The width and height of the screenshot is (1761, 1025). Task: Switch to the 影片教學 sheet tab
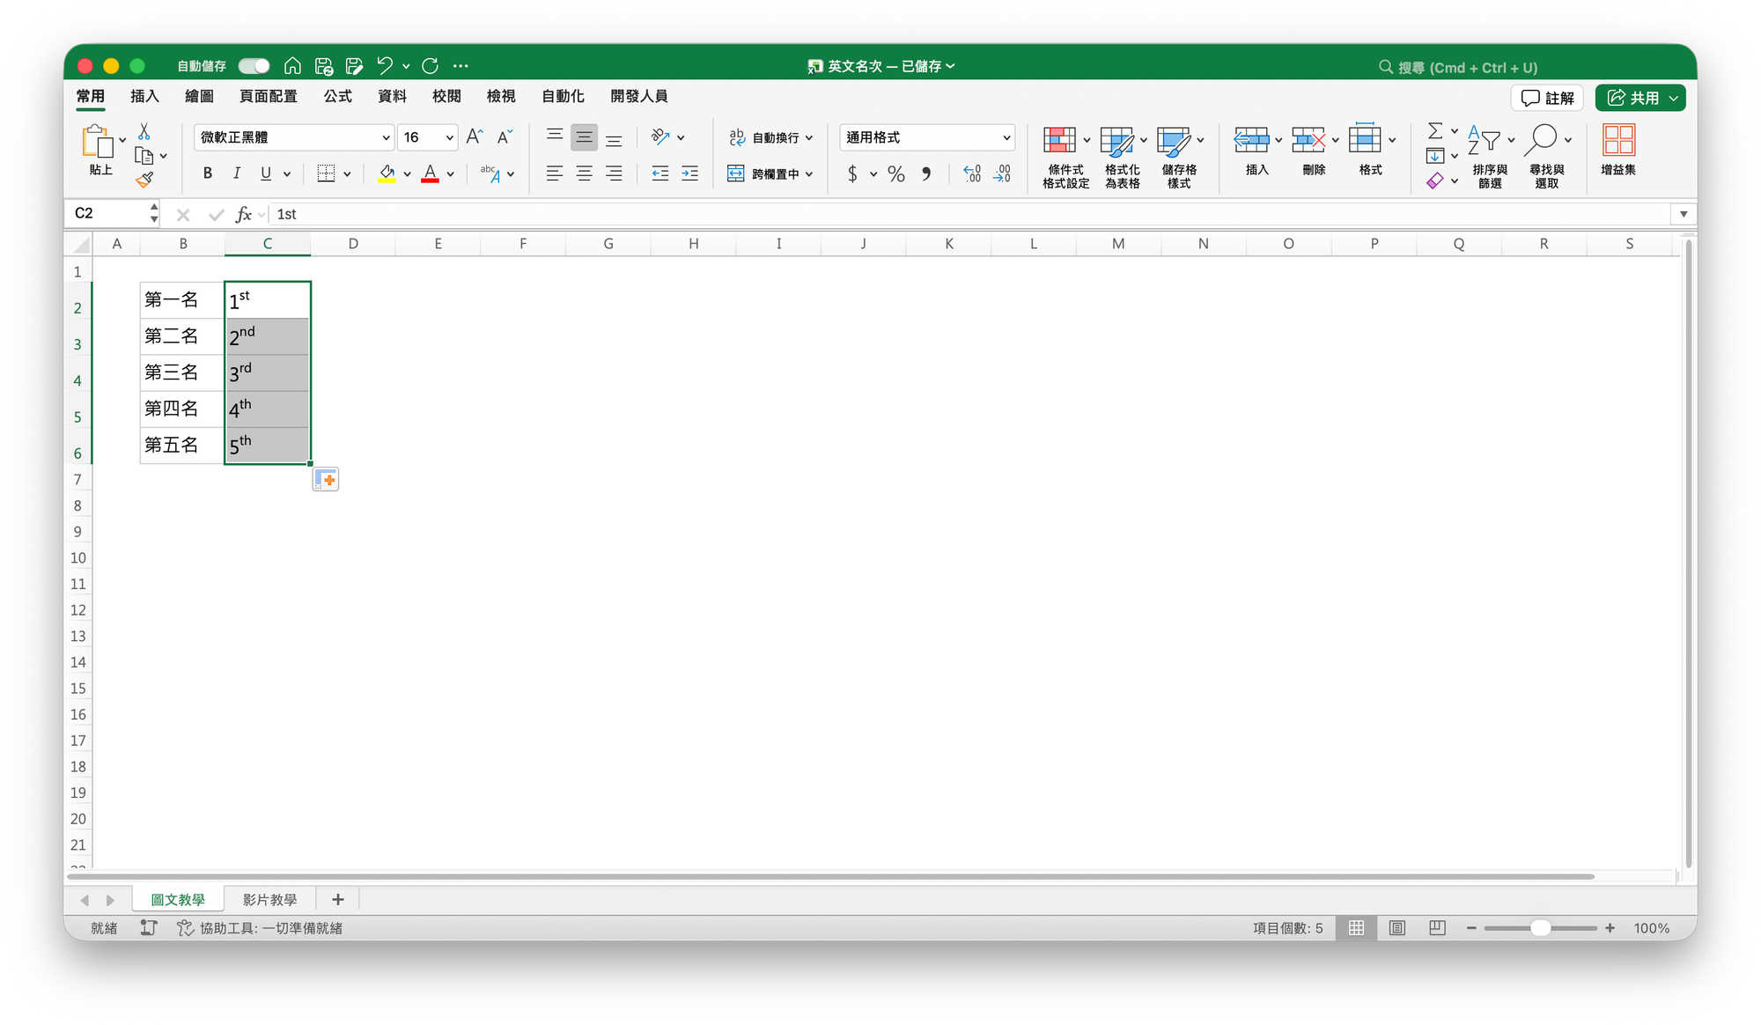coord(269,899)
